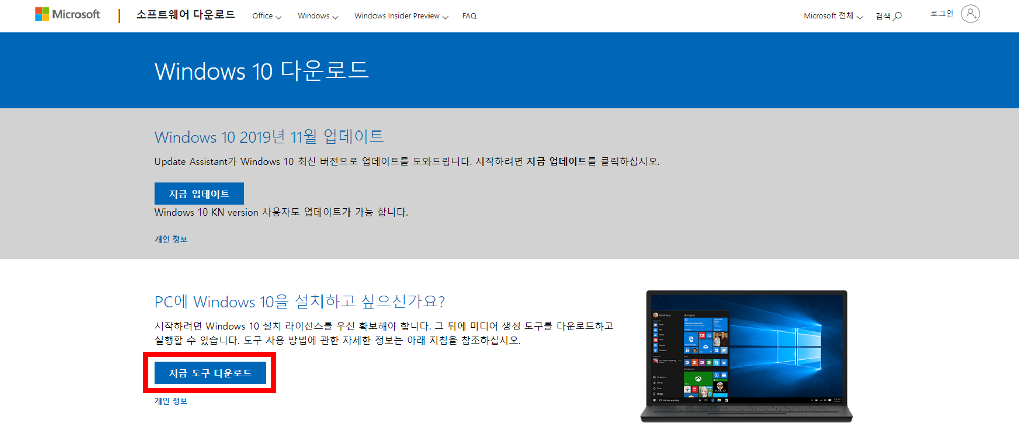Open 소프트웨어 다운로드 home link
Screen dimensions: 1019x446
[185, 15]
